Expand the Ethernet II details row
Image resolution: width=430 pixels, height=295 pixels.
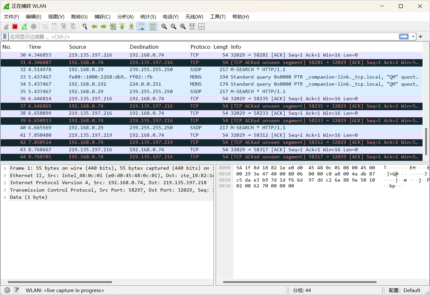(5, 176)
